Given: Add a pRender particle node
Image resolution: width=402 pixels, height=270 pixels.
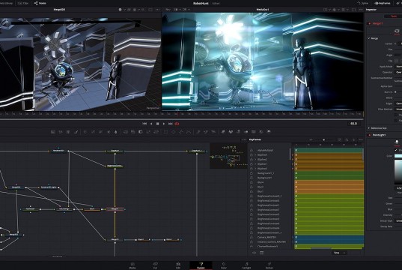Looking at the screenshot, I should (213, 132).
